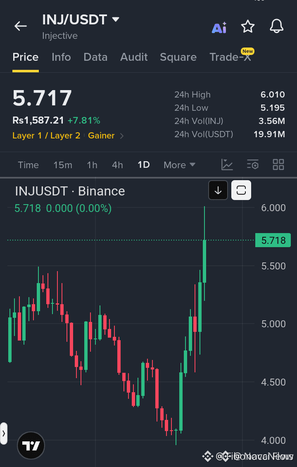Expand the side panel handle
This screenshot has width=297, height=467.
click(x=4, y=434)
